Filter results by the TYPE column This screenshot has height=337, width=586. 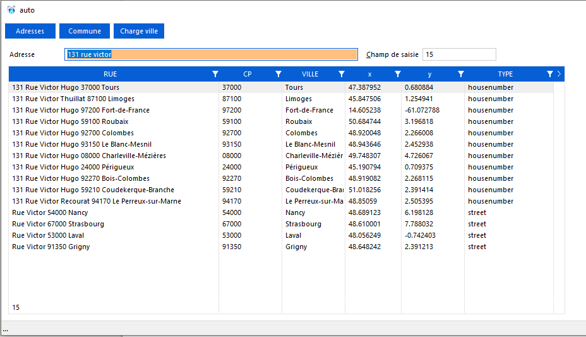(550, 74)
